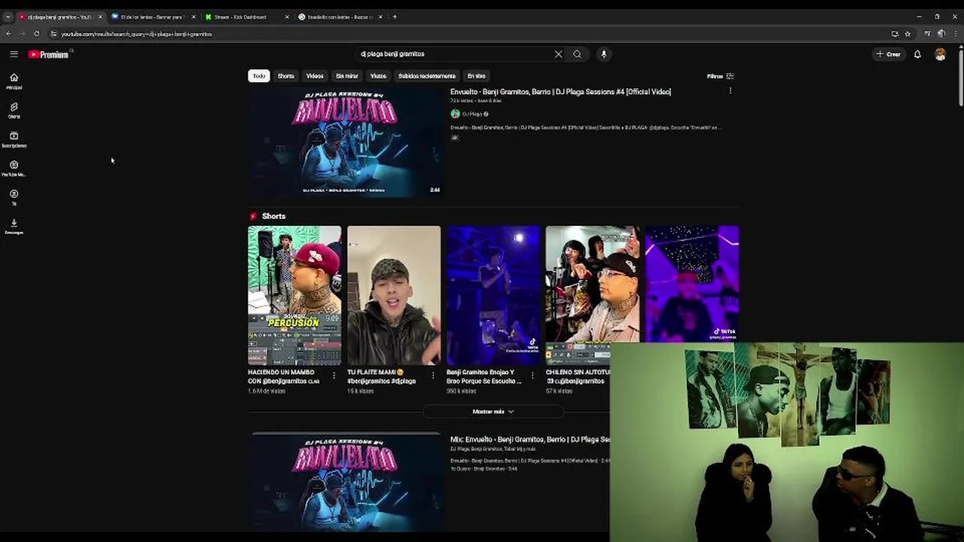Open the CHILENO SIN AUTOTUNE short title
This screenshot has width=964, height=542.
(578, 376)
